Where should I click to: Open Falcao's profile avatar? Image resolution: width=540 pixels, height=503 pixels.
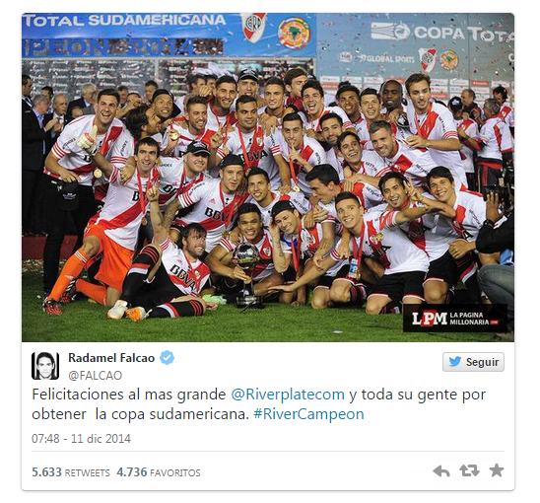point(45,366)
